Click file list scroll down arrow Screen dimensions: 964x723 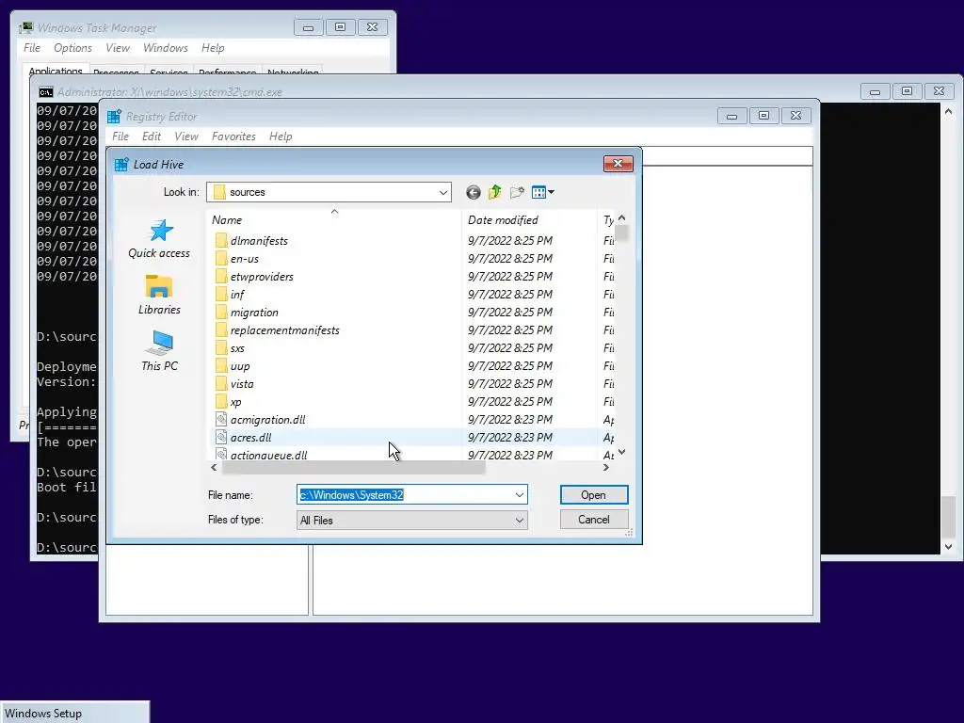coord(621,453)
